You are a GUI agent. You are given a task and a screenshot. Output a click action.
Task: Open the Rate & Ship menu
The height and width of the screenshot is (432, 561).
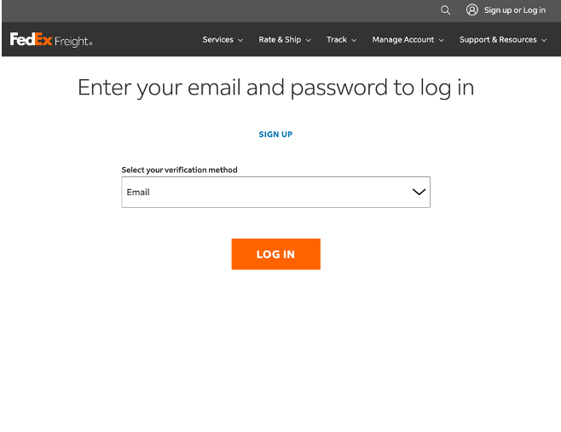(285, 40)
